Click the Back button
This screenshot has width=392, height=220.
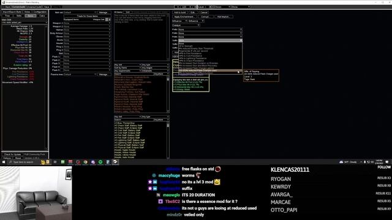pyautogui.click(x=7, y=7)
